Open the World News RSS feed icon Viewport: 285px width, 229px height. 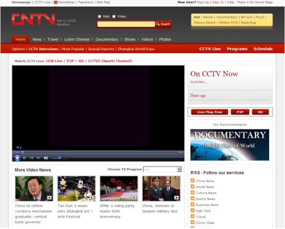(192, 186)
